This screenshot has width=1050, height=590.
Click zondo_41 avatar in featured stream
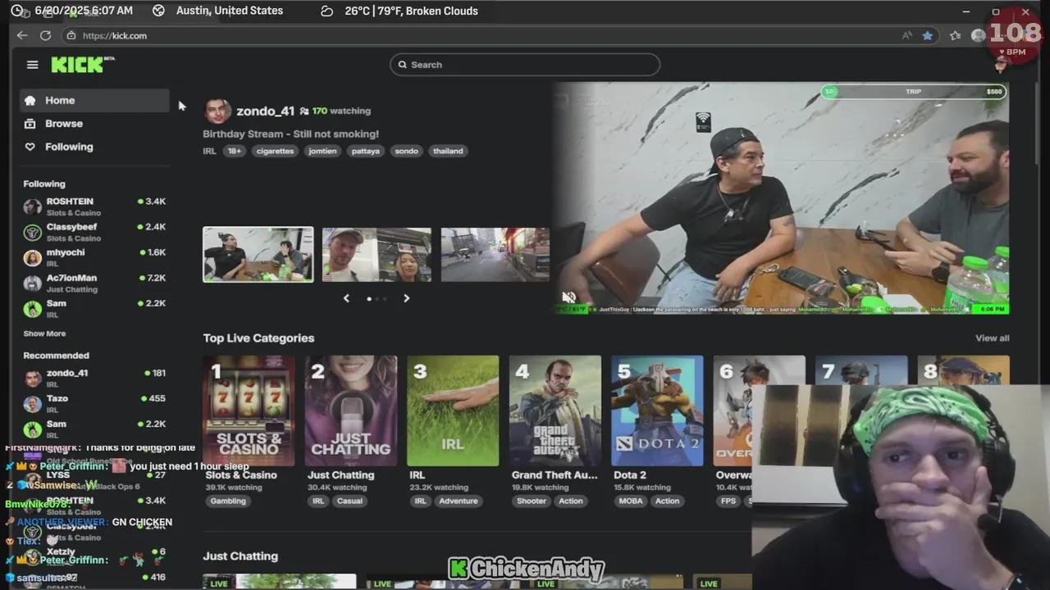click(x=217, y=111)
